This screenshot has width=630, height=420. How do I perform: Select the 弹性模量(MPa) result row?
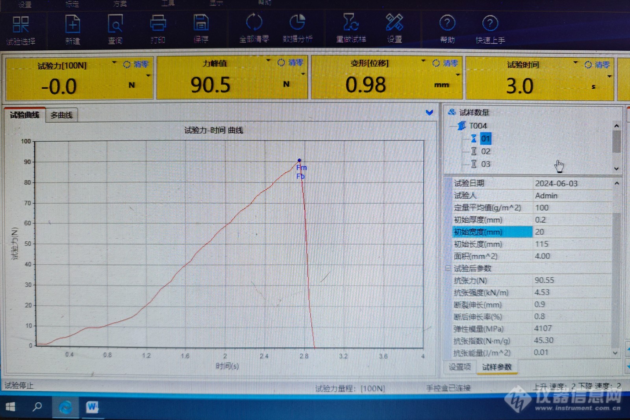tap(532, 328)
